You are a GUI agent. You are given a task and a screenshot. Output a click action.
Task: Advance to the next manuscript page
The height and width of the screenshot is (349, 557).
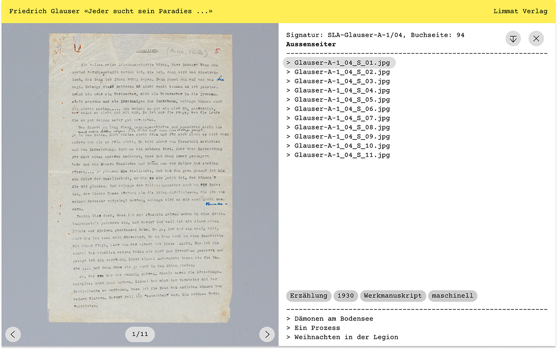pos(267,334)
